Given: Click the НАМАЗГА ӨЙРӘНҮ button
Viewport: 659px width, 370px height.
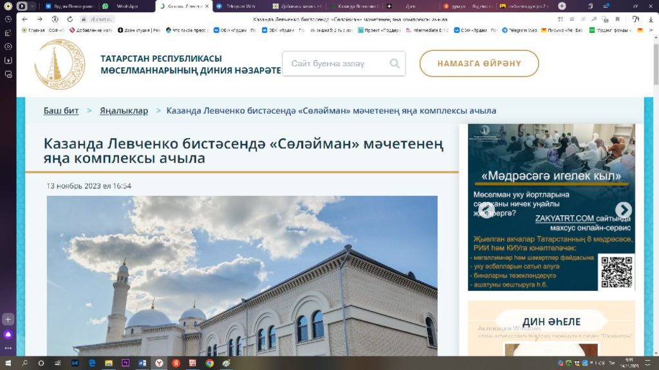Looking at the screenshot, I should point(479,64).
